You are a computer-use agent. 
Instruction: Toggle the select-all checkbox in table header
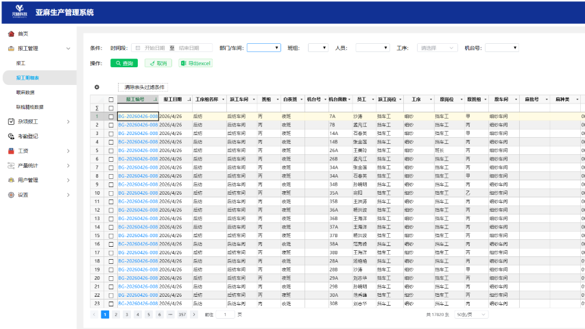pos(111,99)
